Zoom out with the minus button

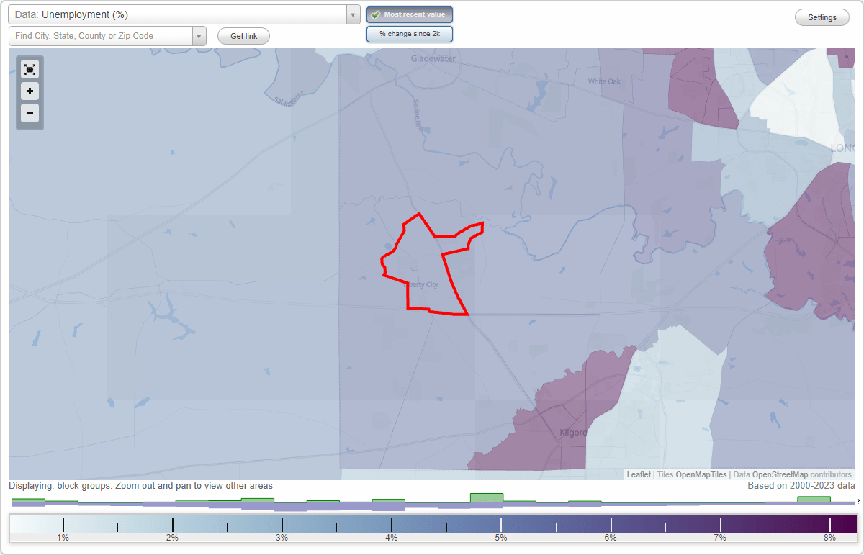click(x=30, y=112)
